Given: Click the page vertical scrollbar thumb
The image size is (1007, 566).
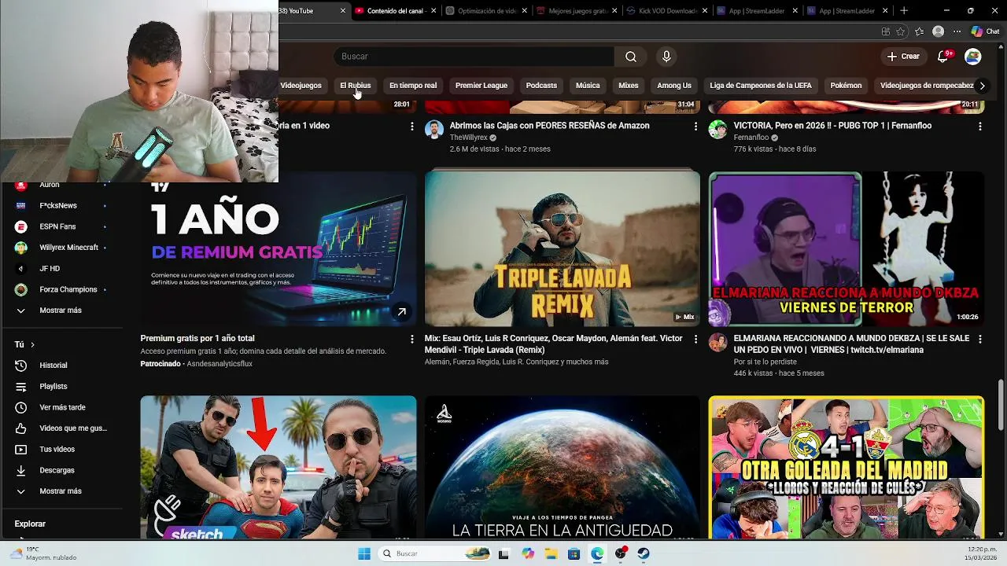Looking at the screenshot, I should (1001, 404).
